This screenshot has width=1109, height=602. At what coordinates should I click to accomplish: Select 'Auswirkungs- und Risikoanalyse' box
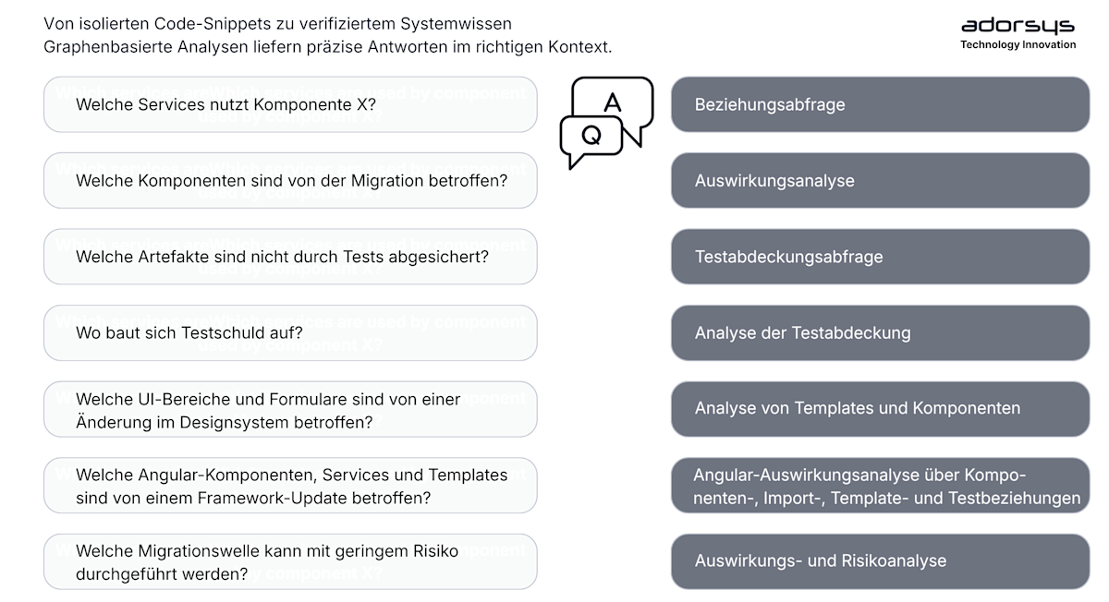tap(881, 561)
